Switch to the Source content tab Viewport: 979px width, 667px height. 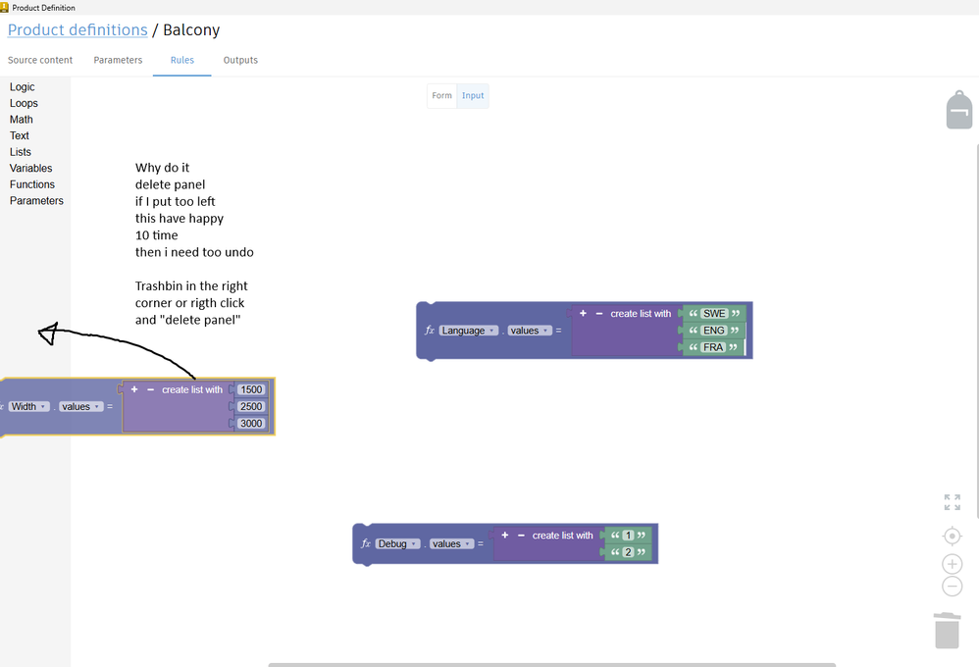(x=40, y=60)
